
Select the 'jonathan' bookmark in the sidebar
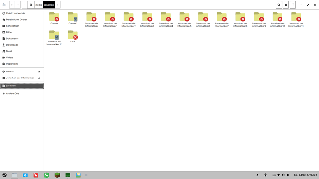pos(22,86)
